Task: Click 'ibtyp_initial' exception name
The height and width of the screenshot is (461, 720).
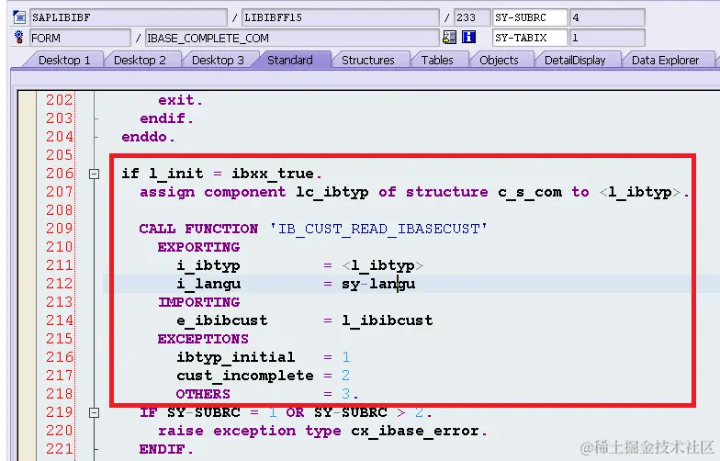Action: click(x=235, y=357)
